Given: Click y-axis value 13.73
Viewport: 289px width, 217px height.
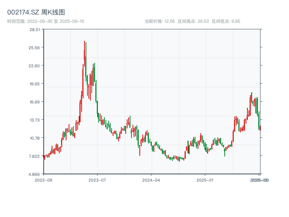Looking at the screenshot, I should [35, 120].
